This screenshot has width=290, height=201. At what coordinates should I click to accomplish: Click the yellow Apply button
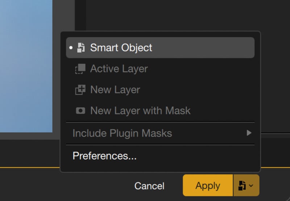point(208,186)
